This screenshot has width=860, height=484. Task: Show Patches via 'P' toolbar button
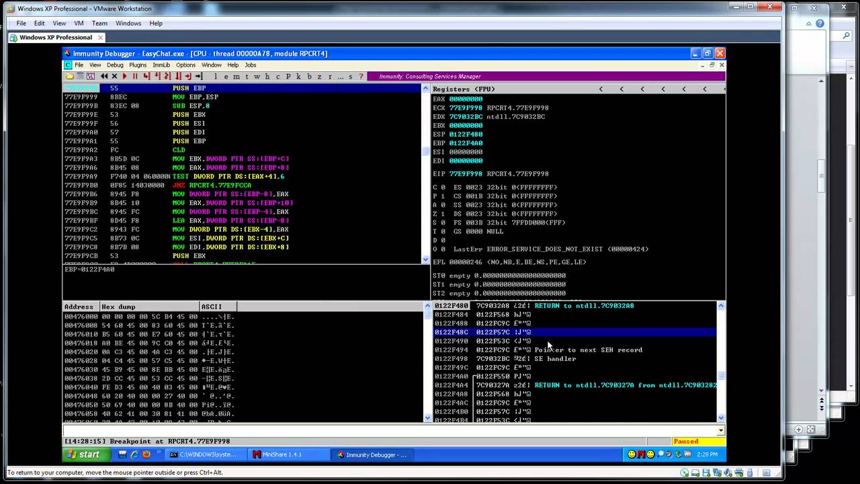tap(288, 77)
